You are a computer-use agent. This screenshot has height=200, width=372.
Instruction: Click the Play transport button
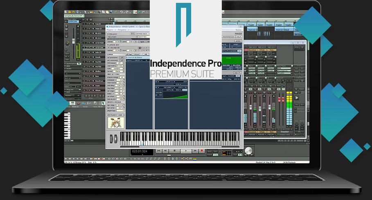coord(186,151)
